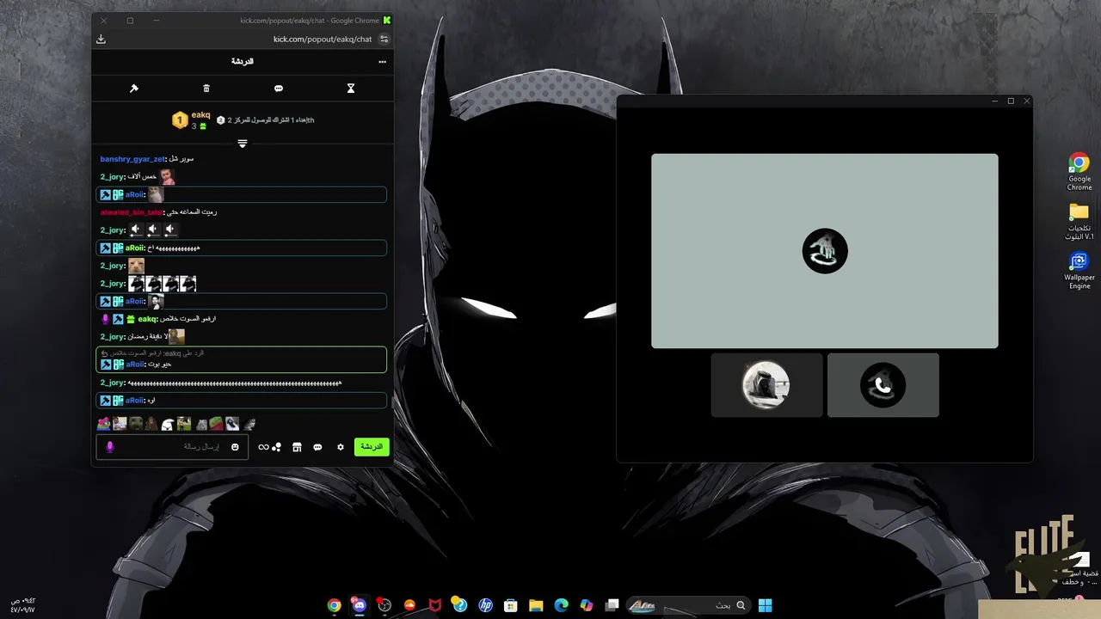Screen dimensions: 1101x619
Task: Open the three-dots chat options menu
Action: pos(382,62)
